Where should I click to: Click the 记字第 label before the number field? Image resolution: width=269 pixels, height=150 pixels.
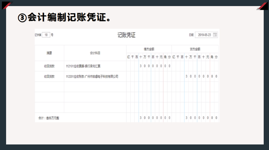pyautogui.click(x=38, y=35)
